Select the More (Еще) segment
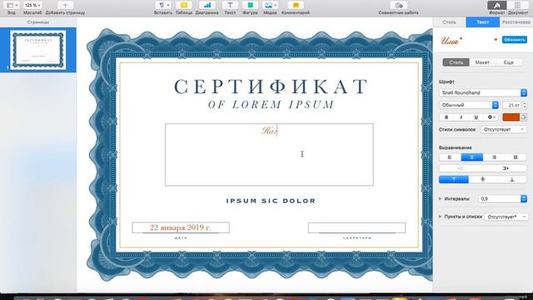Image resolution: width=533 pixels, height=300 pixels. tap(509, 62)
